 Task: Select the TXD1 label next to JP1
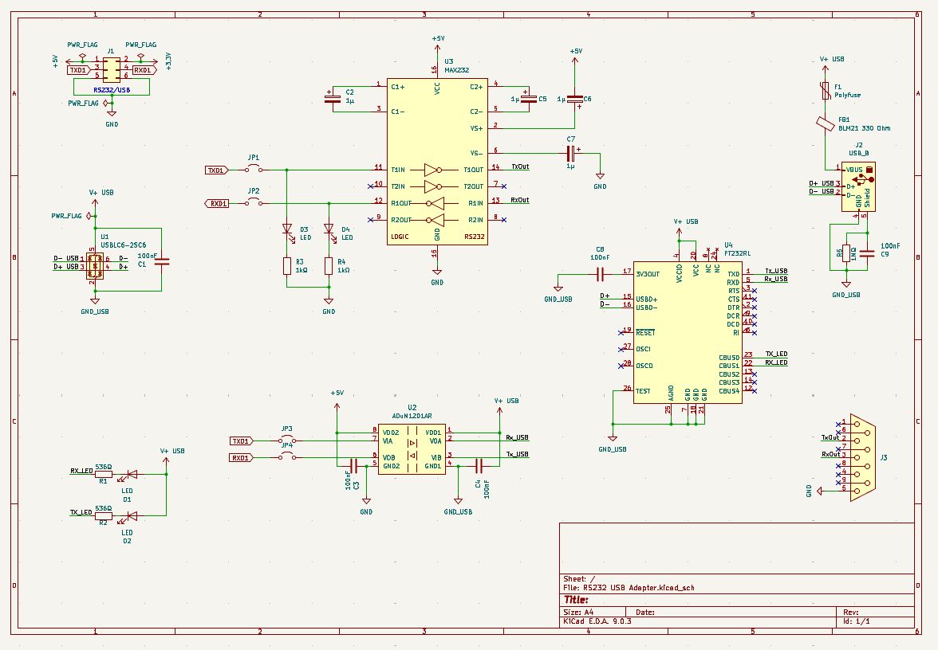coord(216,170)
